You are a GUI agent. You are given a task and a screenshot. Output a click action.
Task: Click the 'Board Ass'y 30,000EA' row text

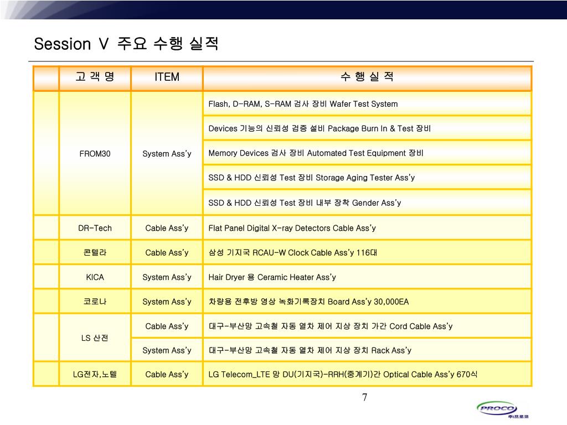point(308,302)
